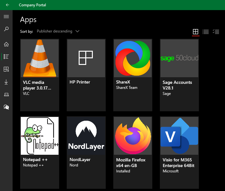
Task: Open Devices icon in sidebar
Action: [6, 95]
